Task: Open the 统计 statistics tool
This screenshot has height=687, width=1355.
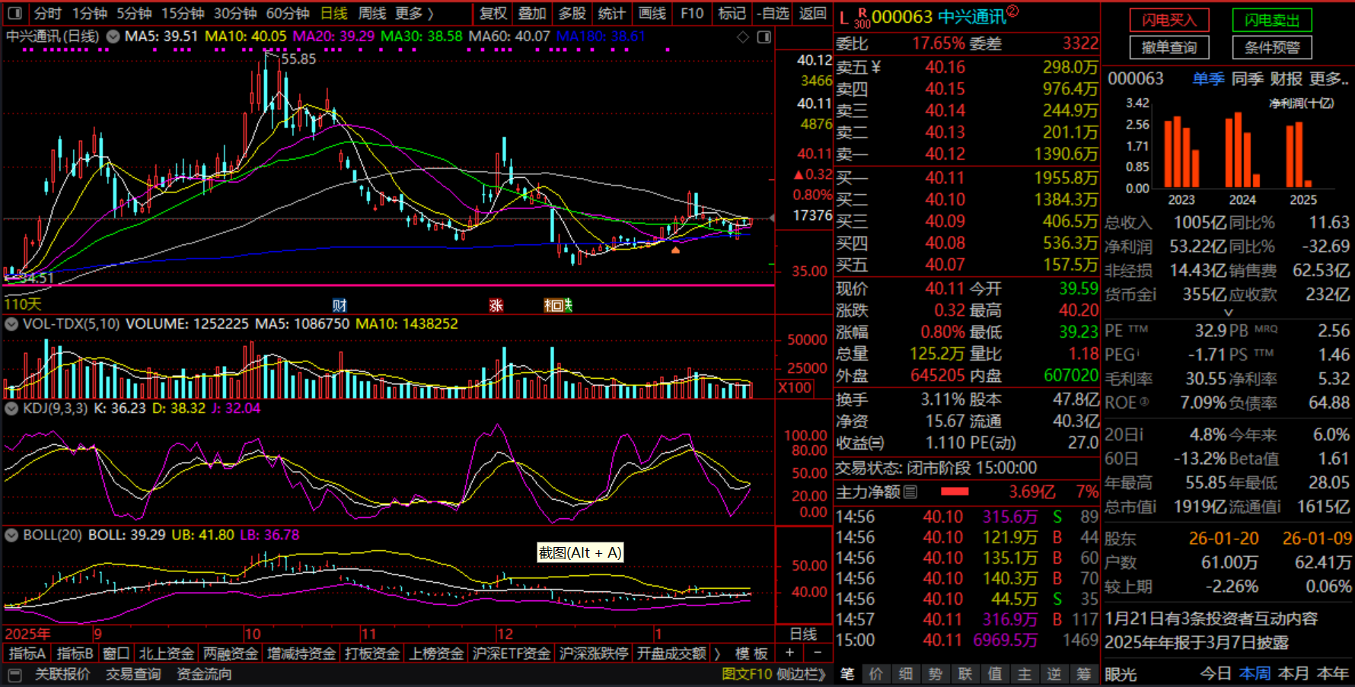Action: tap(612, 13)
